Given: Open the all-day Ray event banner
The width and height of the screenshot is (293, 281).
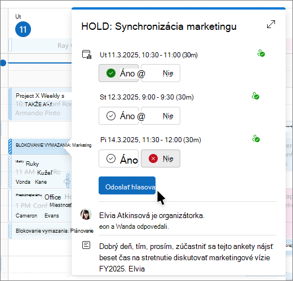Looking at the screenshot, I should [40, 45].
